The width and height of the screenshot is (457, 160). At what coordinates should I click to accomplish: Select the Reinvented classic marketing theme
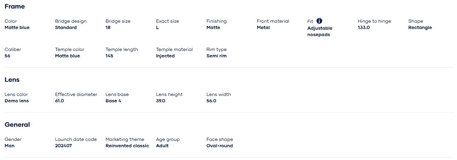point(127,146)
